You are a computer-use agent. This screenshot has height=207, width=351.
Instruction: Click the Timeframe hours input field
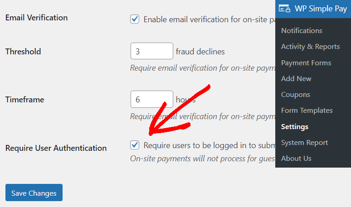(152, 99)
